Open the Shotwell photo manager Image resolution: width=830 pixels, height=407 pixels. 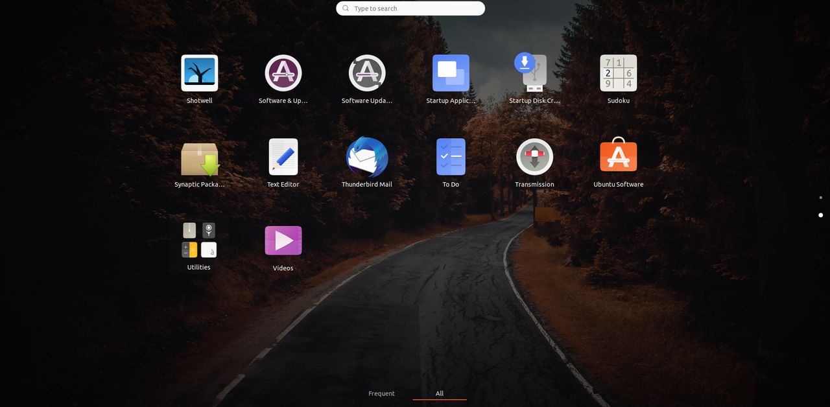(x=199, y=73)
